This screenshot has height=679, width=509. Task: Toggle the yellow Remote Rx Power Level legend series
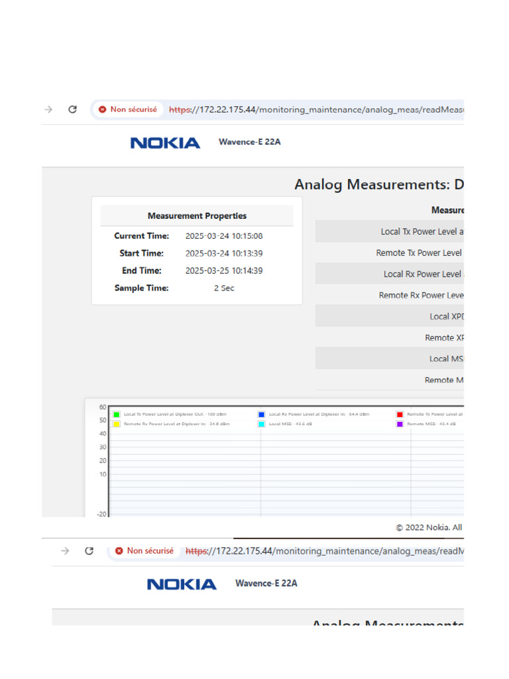pos(117,424)
